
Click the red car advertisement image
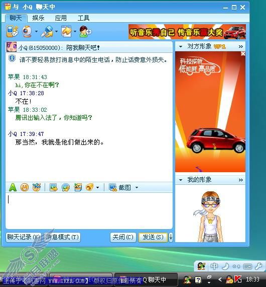coord(210,112)
